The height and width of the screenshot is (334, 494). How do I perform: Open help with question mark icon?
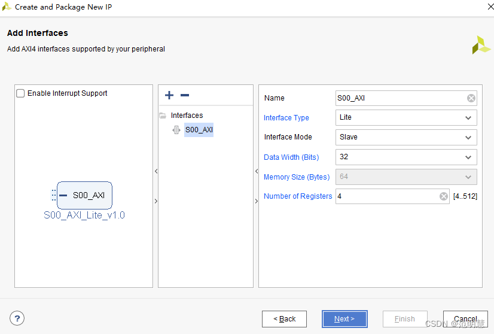[17, 318]
